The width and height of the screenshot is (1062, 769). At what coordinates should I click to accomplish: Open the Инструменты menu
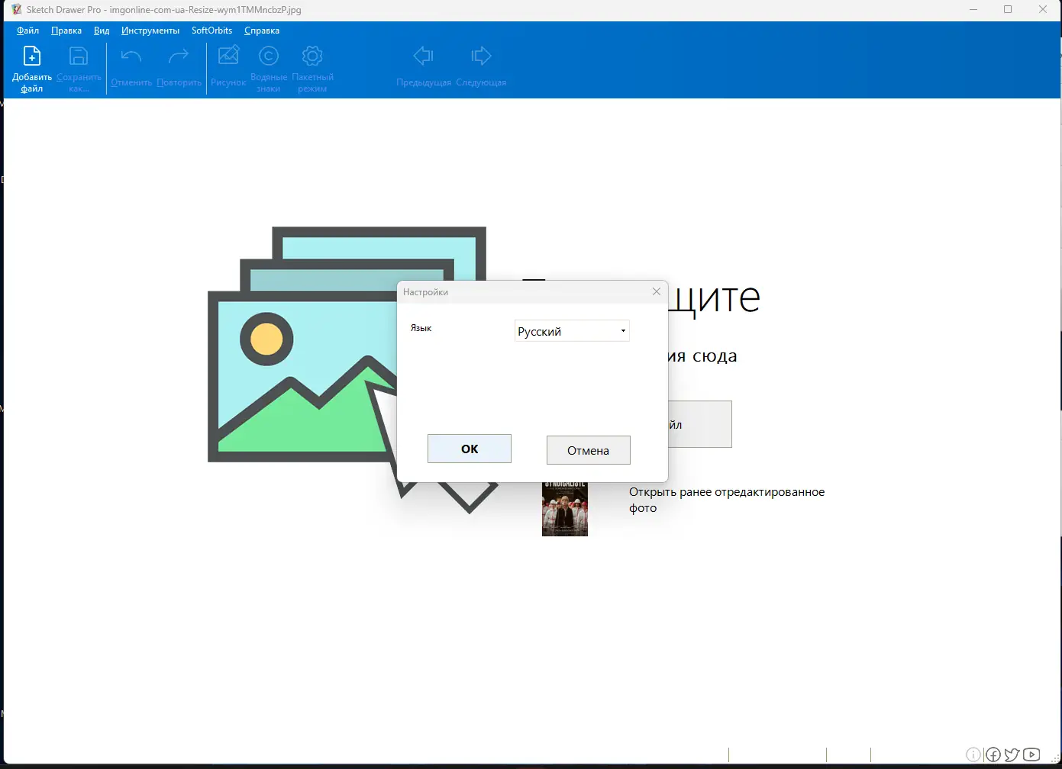tap(150, 31)
